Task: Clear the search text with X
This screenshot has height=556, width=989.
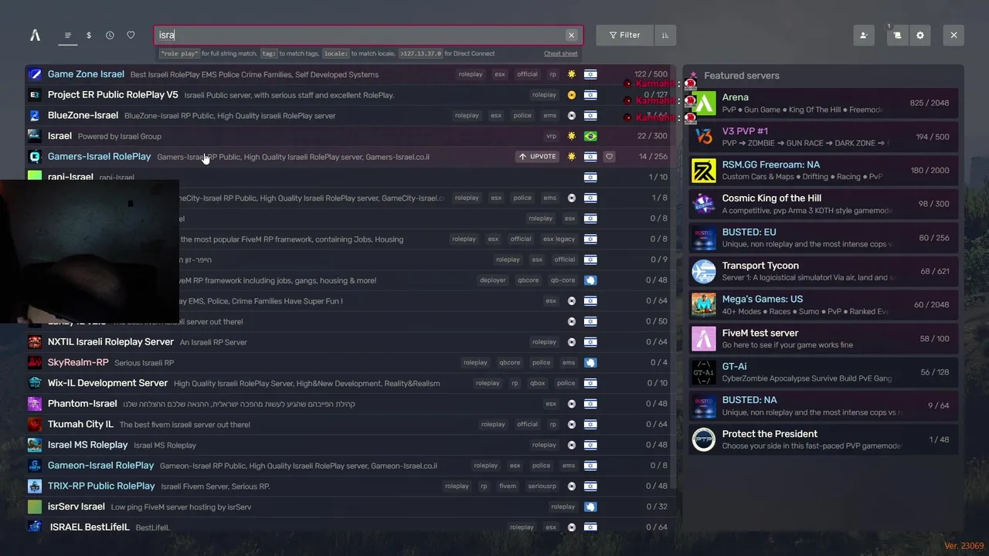Action: click(571, 35)
